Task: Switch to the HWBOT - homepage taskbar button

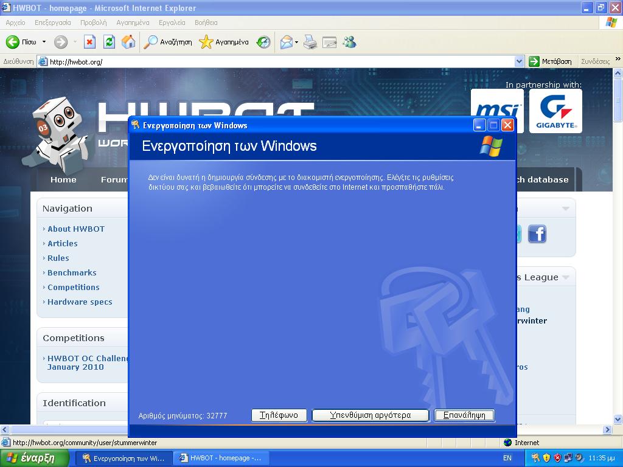Action: 221,458
